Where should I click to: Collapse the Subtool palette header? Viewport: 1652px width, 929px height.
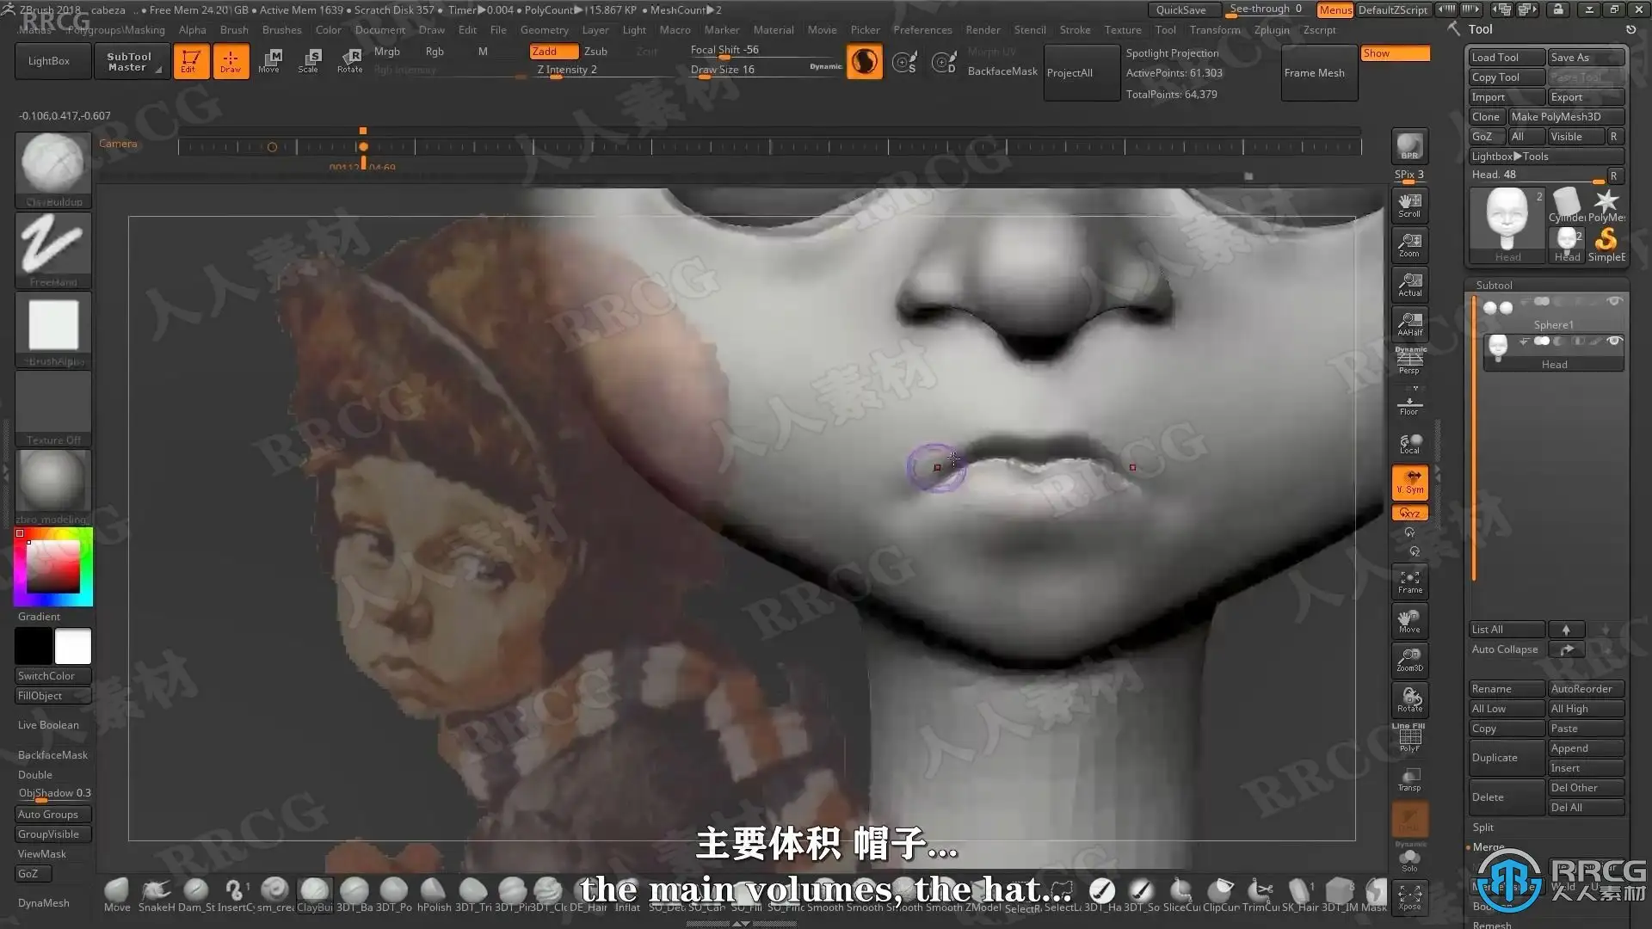[x=1494, y=285]
